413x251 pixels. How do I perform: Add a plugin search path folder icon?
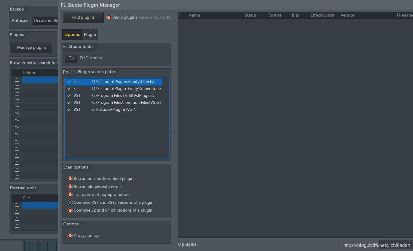65,72
